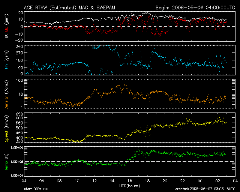Click the '1.0E+06' tick on Temp axis
This screenshot has height=192, width=240.
coord(17,148)
